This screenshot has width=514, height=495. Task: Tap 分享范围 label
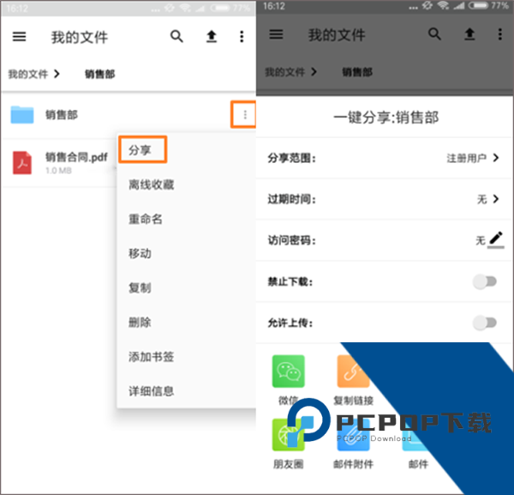[291, 158]
